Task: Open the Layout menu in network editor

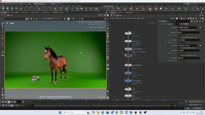Action: (134, 18)
